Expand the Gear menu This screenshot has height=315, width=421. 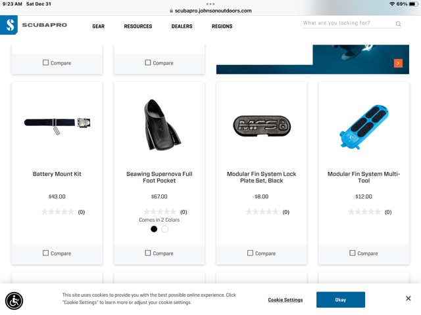pos(99,26)
